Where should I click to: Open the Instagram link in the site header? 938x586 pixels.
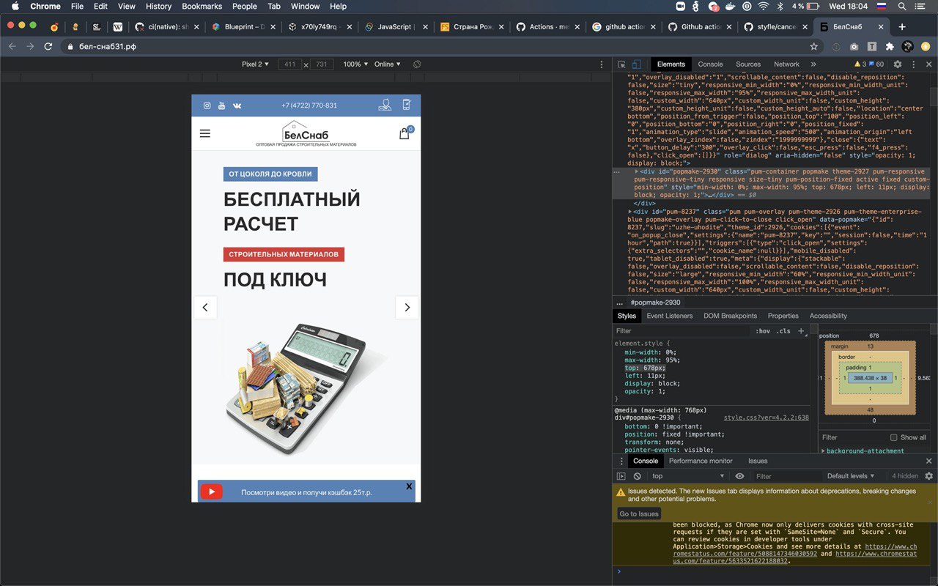pos(207,105)
